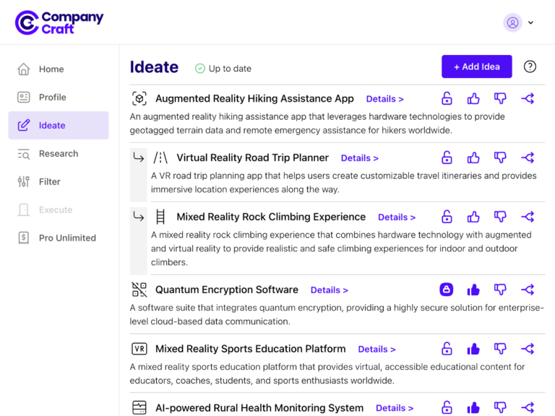Share the Mixed Reality Sports Education Platform

(528, 349)
